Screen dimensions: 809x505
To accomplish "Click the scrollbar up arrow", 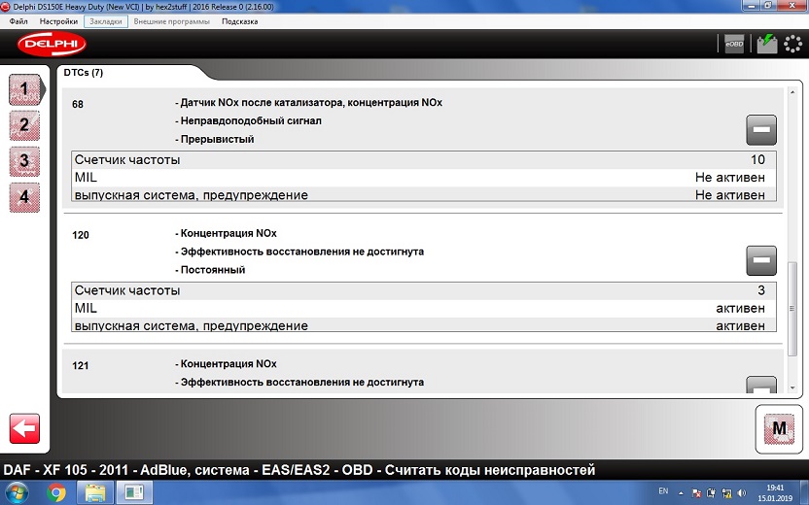I will click(792, 91).
